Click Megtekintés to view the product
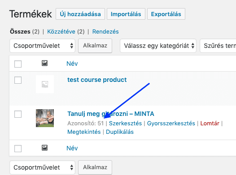This screenshot has height=175, width=236. [84, 132]
